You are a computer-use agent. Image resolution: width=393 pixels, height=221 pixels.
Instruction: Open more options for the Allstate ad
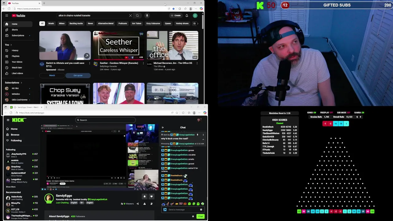coord(89,63)
